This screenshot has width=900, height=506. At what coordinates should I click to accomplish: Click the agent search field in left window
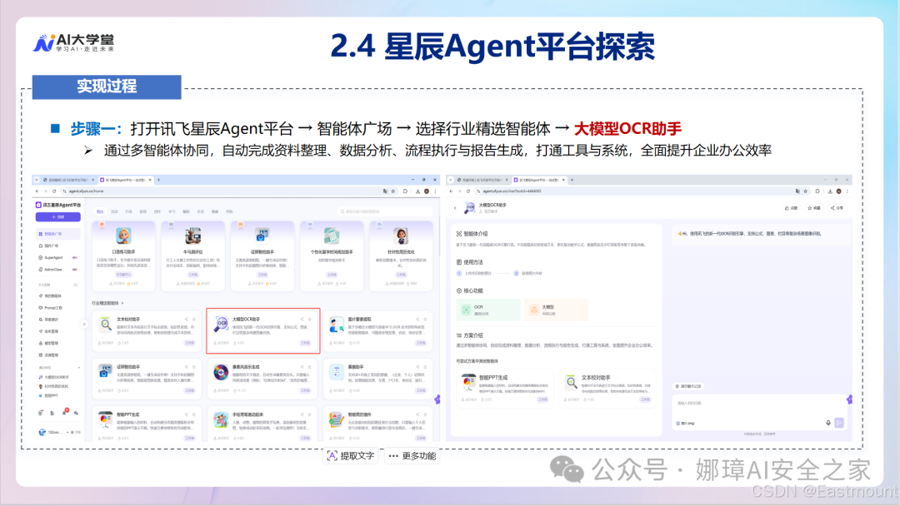(x=384, y=211)
